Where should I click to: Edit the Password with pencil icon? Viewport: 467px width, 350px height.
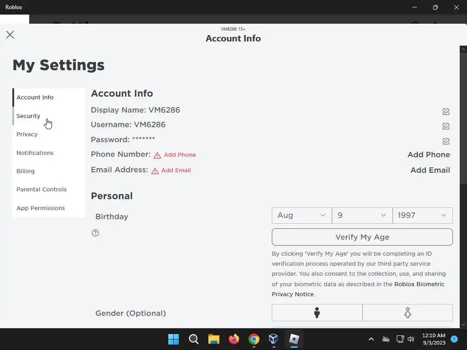coord(446,141)
